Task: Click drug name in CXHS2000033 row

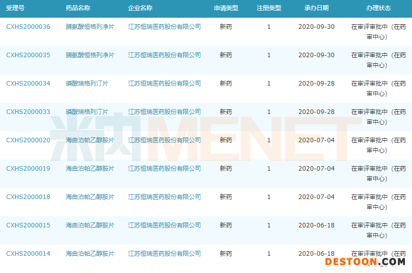Action: 87,112
